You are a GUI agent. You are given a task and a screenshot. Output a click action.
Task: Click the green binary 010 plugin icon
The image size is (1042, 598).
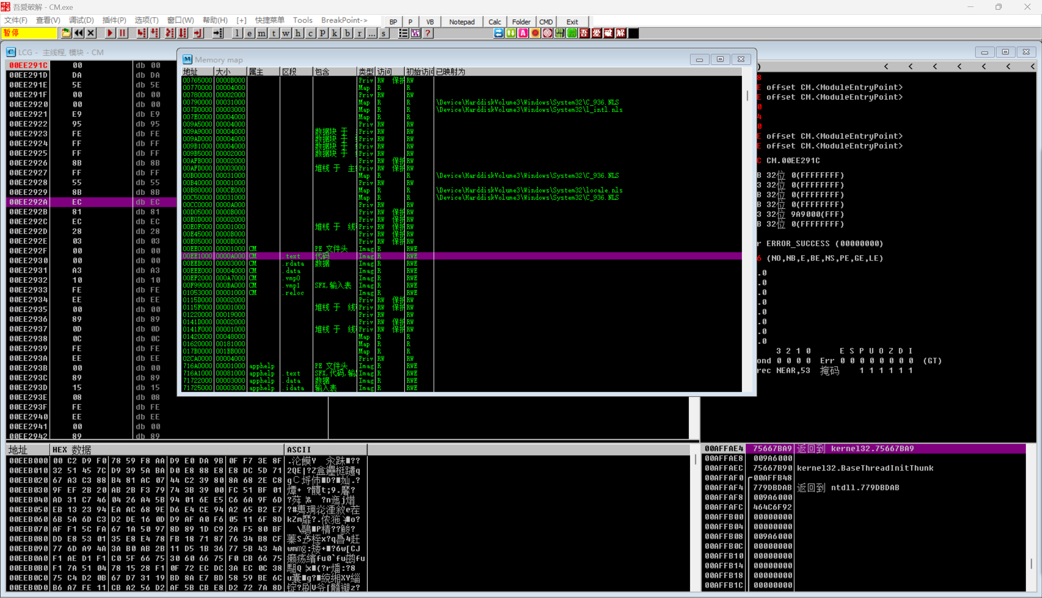[x=560, y=33]
